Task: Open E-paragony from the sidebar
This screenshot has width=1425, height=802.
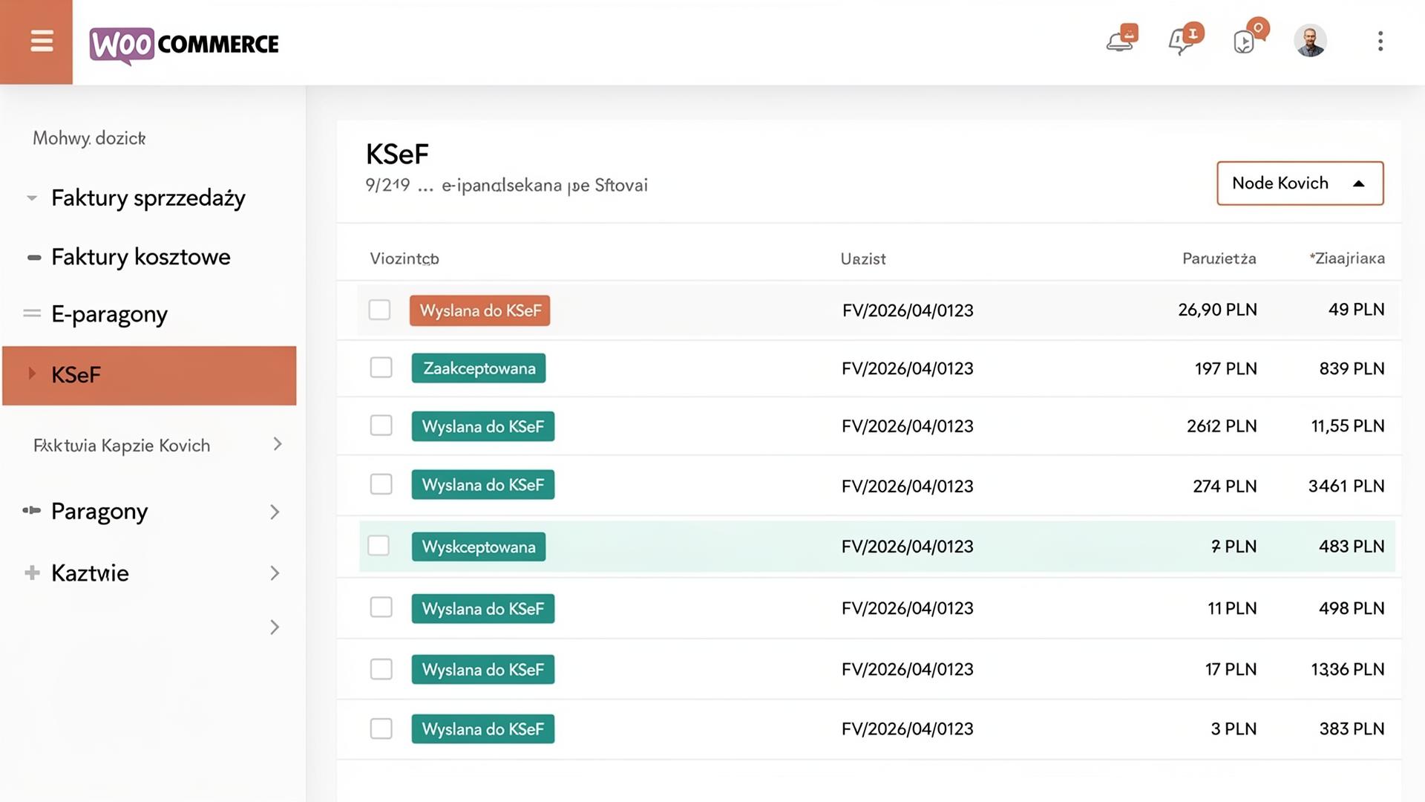Action: point(109,314)
